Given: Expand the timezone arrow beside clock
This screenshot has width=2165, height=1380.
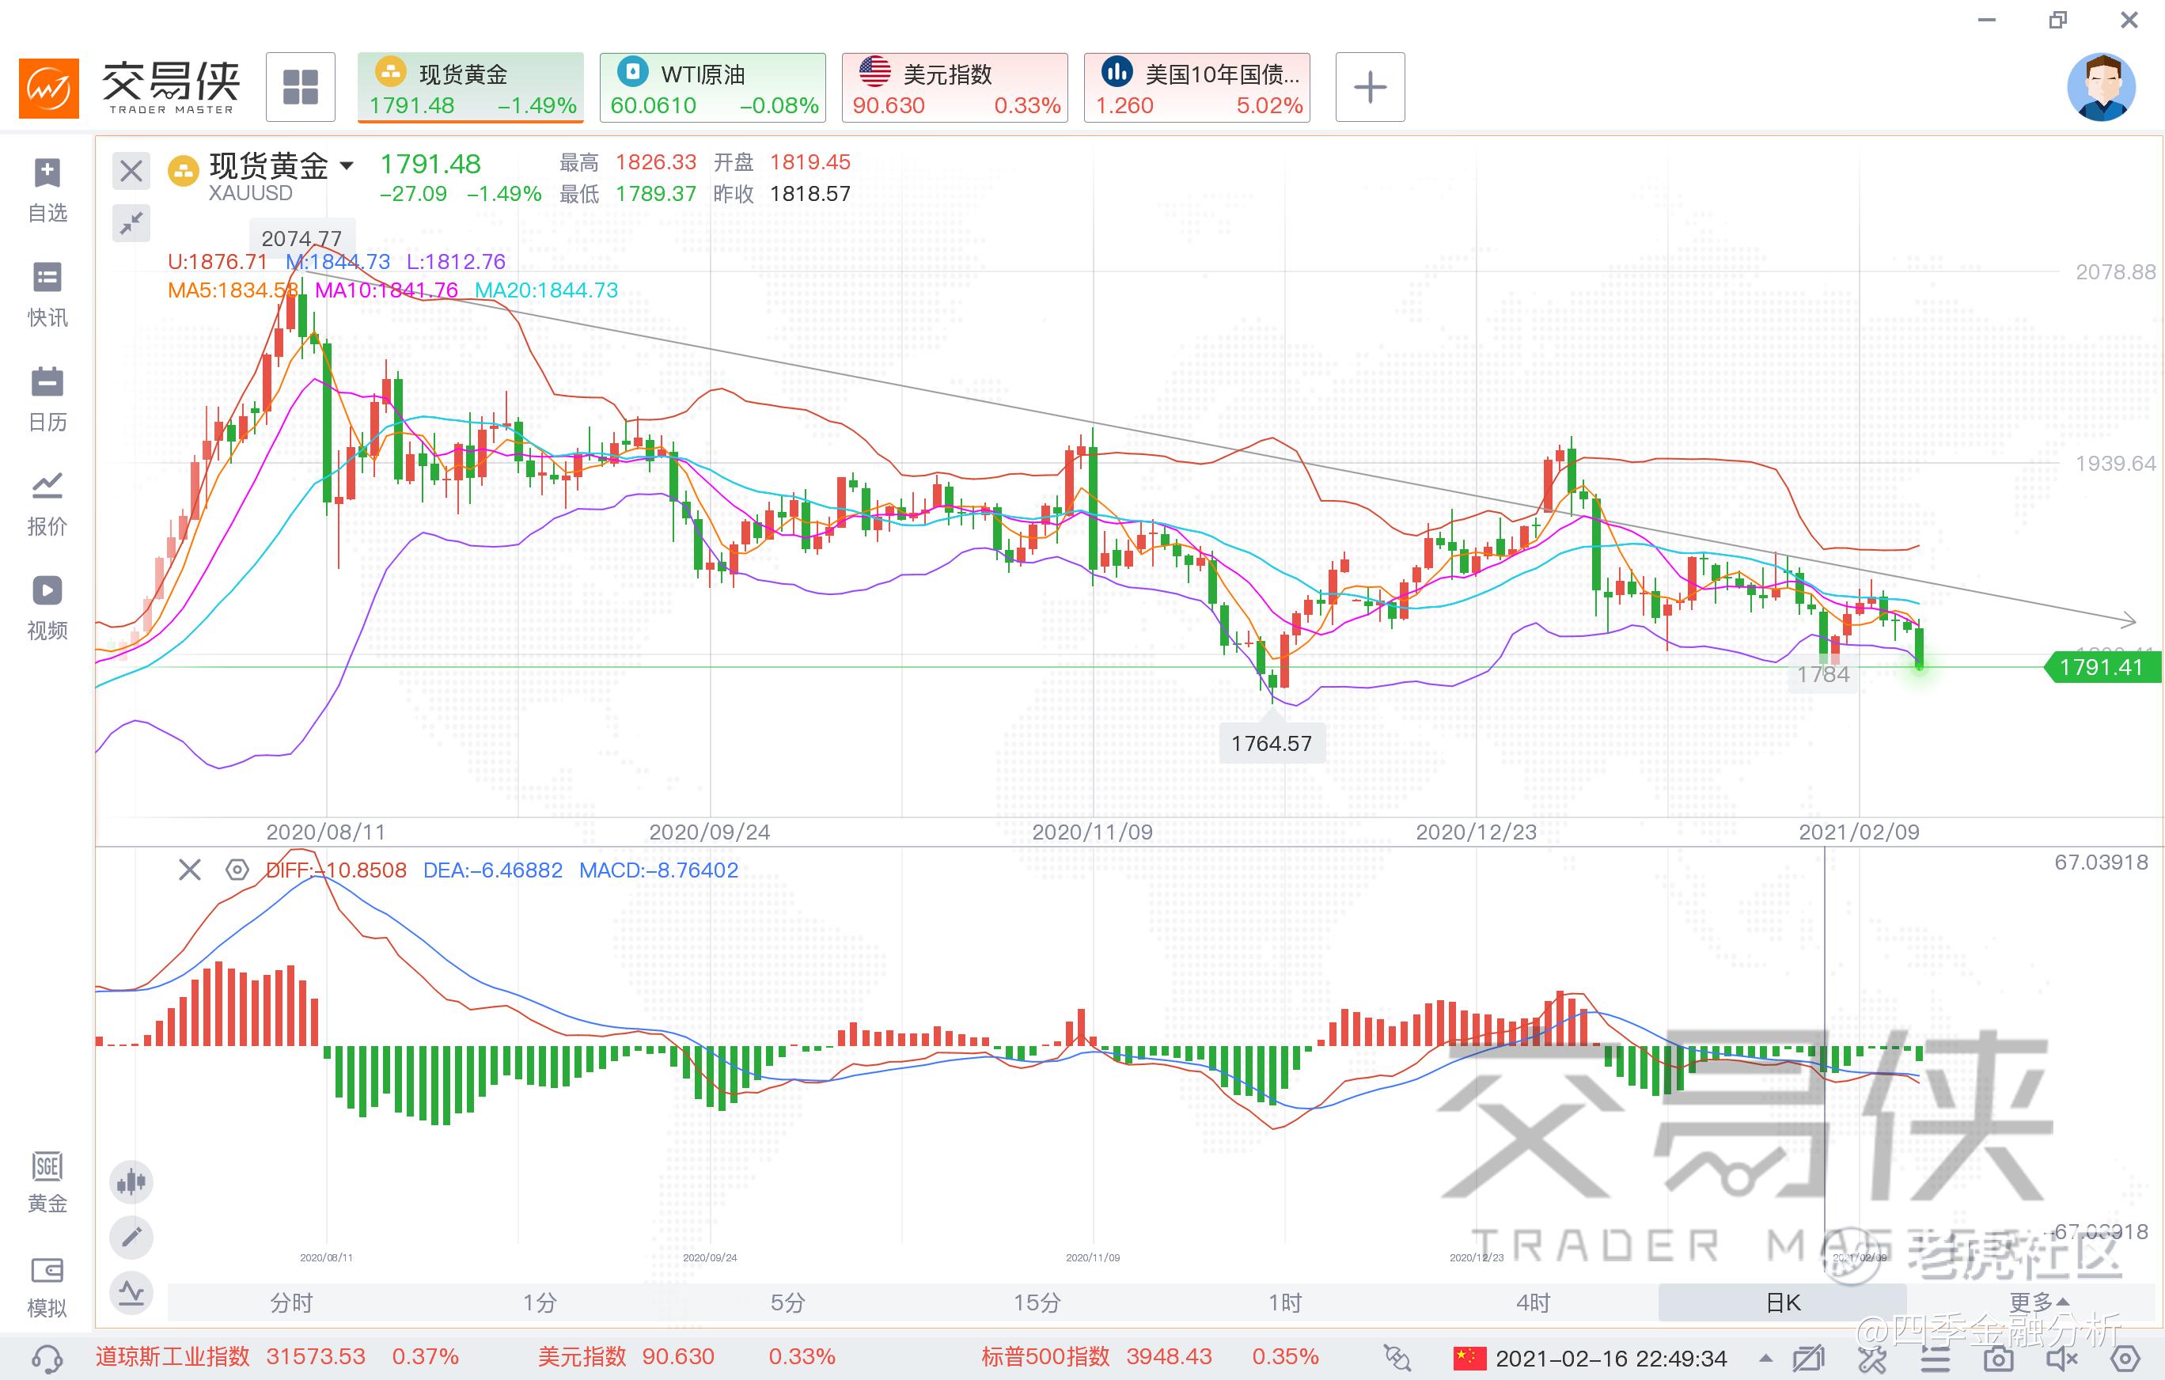Looking at the screenshot, I should tap(1766, 1358).
